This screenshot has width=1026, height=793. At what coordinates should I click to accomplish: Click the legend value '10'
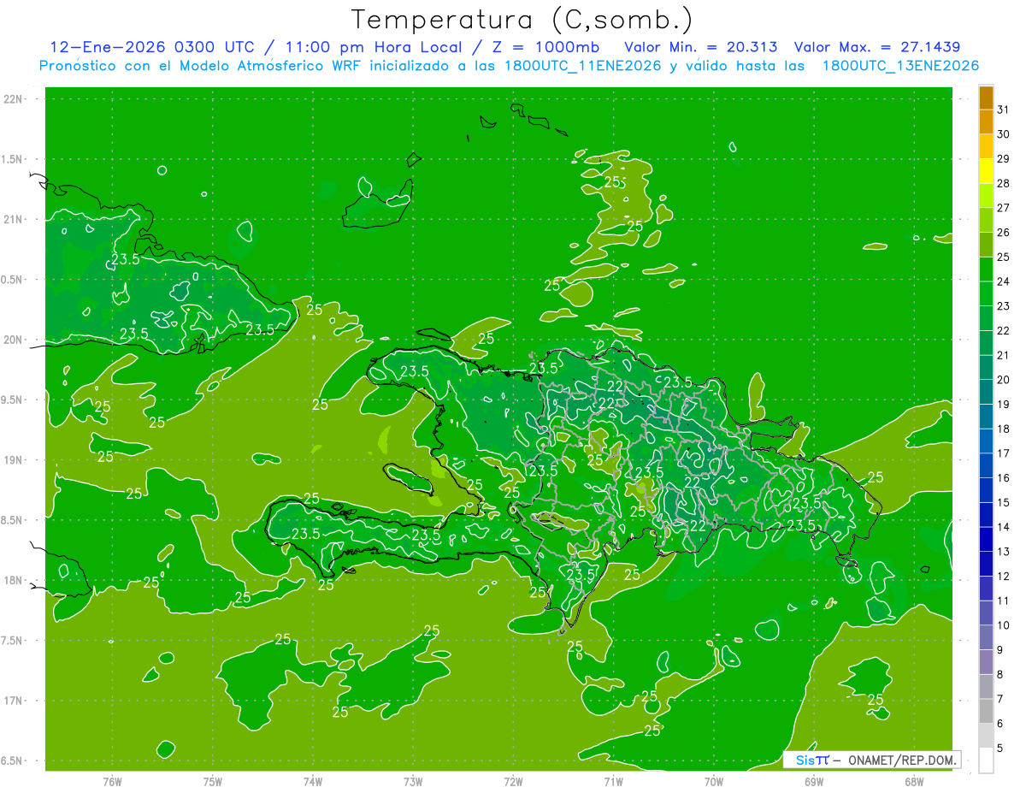[1003, 625]
